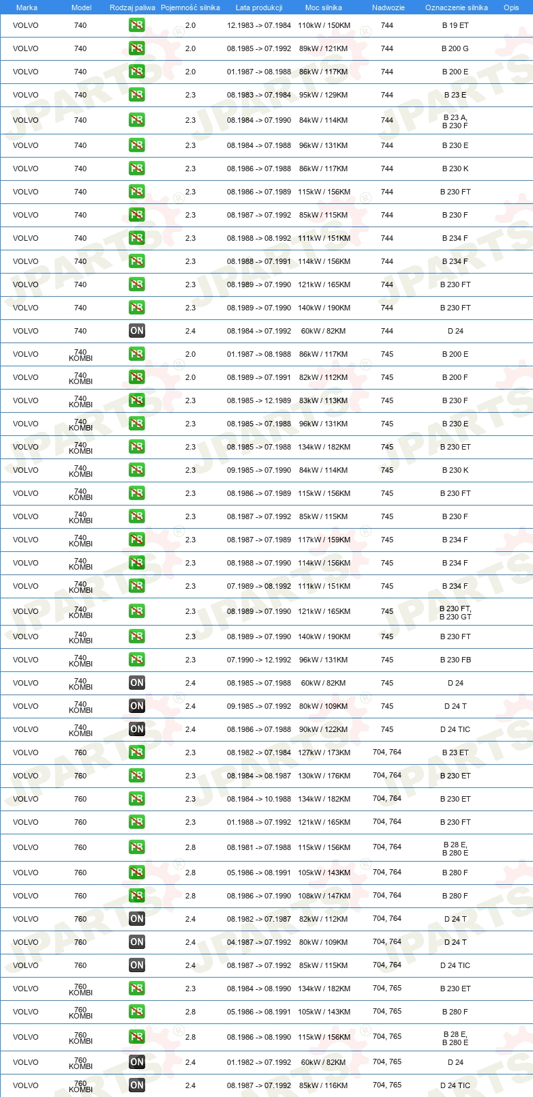Select the 12.1983 -> 07.1984 production dates
Image resolution: width=533 pixels, height=1097 pixels.
(x=259, y=25)
